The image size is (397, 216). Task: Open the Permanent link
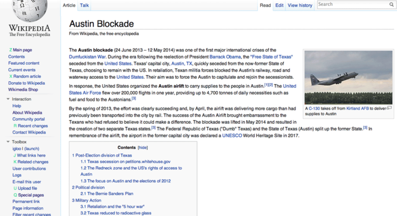(26, 201)
